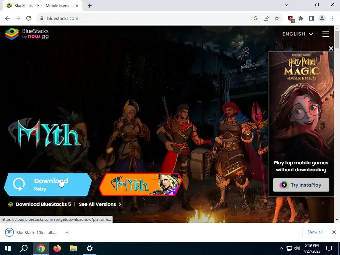Go back with the browser back arrow
Screen dimensions: 340x255
7,19
